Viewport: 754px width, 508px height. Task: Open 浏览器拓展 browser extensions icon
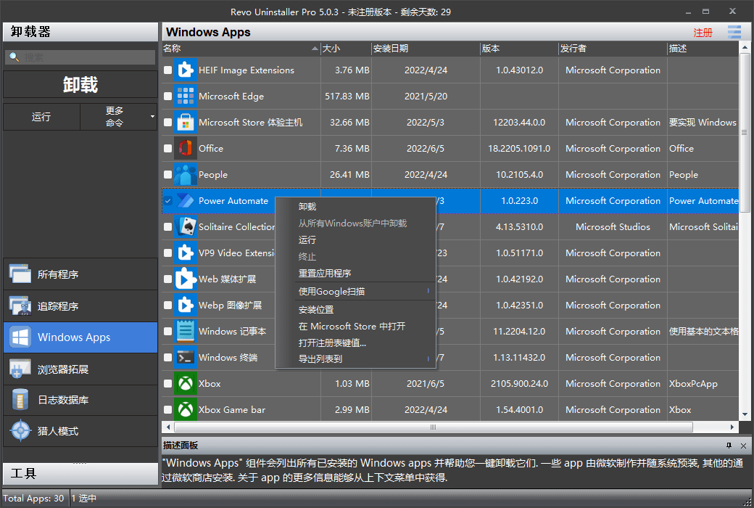[x=20, y=369]
